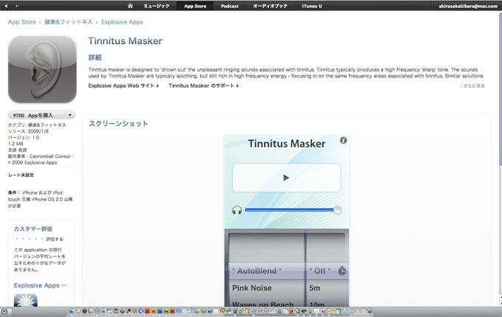The width and height of the screenshot is (502, 317).
Task: Open the app thumbnail under Explosive Apps
Action: (x=26, y=300)
